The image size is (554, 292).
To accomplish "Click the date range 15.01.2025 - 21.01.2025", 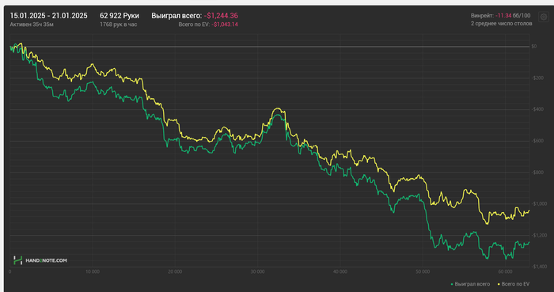I will (x=48, y=16).
